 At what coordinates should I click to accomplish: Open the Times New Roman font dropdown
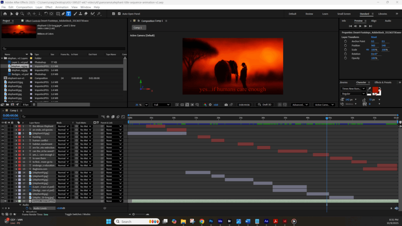pyautogui.click(x=353, y=89)
